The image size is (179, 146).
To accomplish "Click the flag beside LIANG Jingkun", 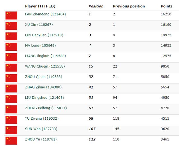I will coord(11,57).
